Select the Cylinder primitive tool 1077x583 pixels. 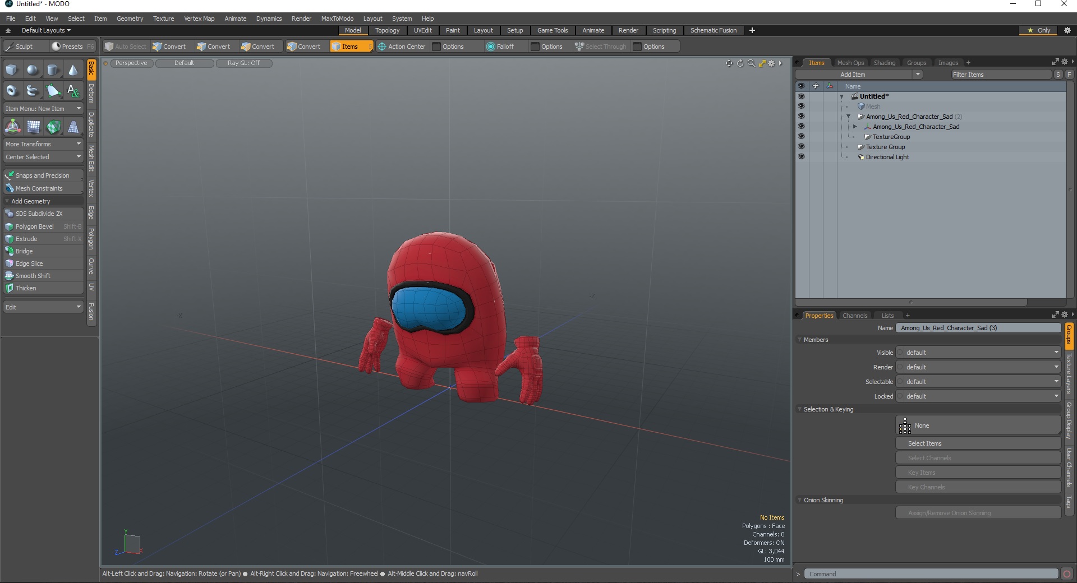coord(53,70)
